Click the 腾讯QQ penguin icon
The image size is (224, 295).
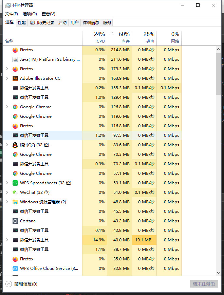coord(15,145)
